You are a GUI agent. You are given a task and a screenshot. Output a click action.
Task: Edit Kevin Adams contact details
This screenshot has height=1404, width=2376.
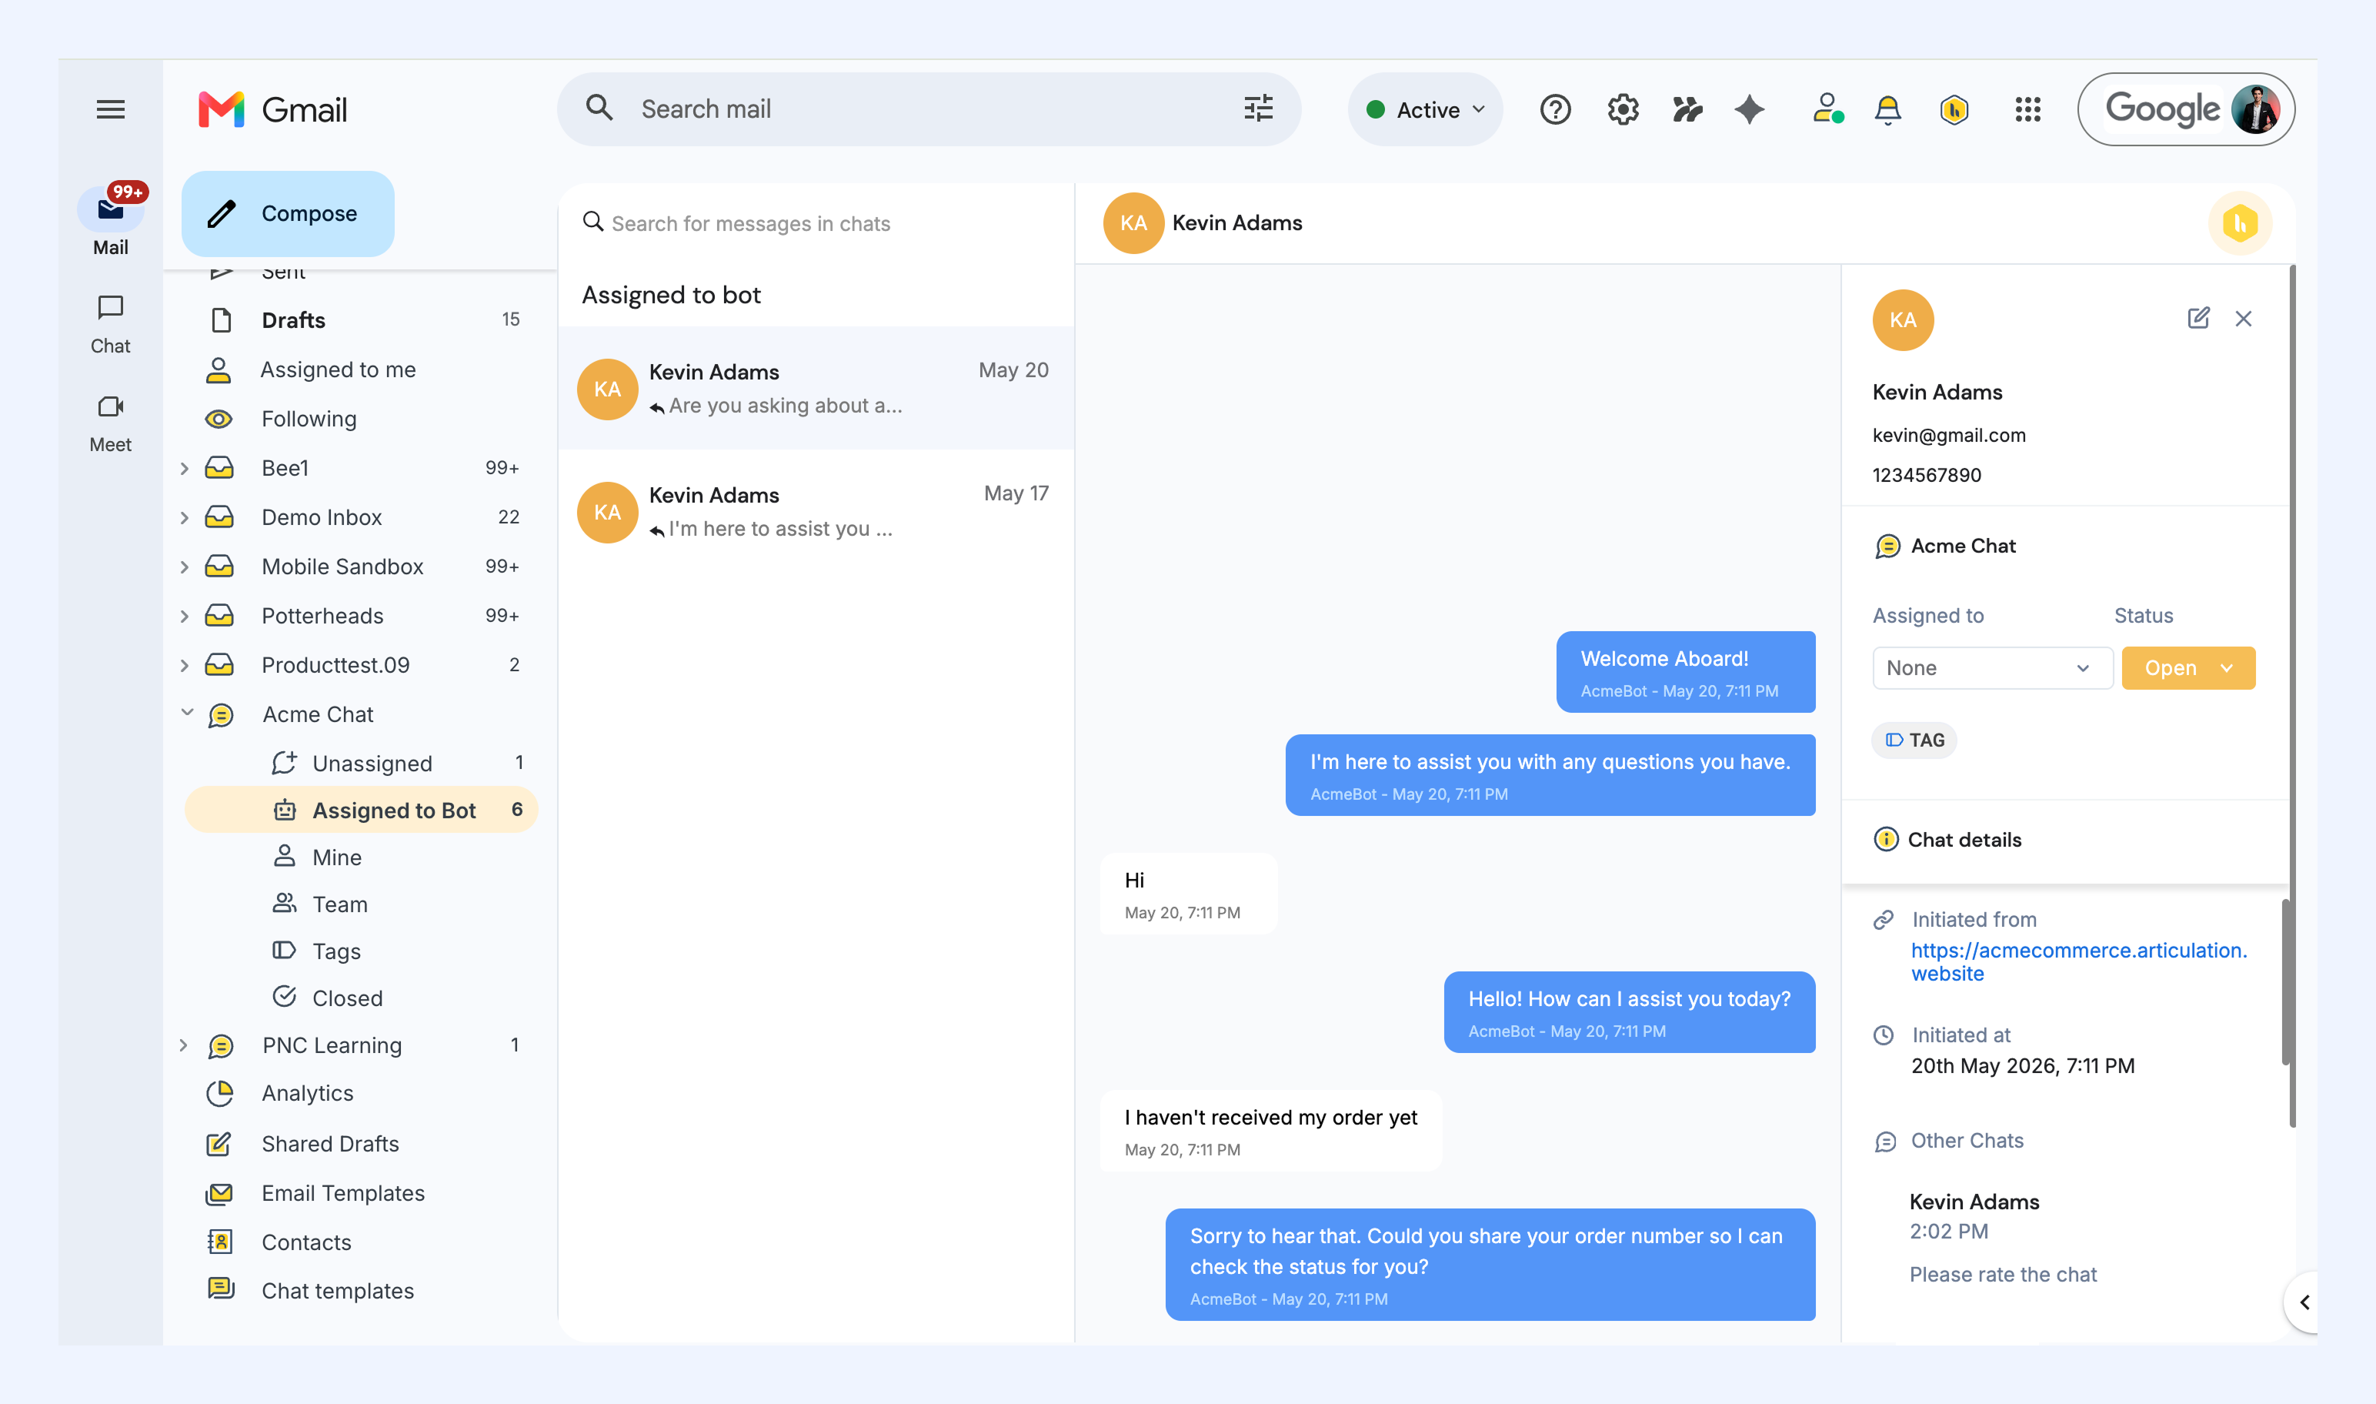pos(2198,318)
